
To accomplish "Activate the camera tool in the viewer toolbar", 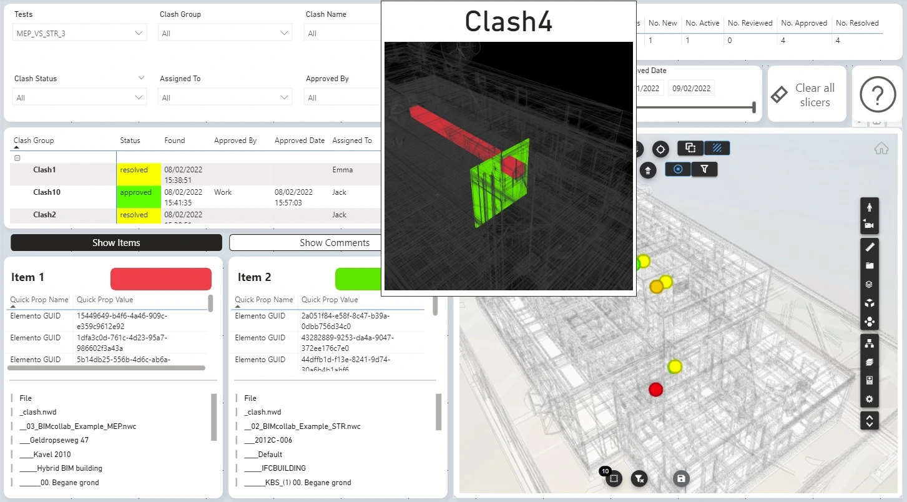I will point(869,225).
